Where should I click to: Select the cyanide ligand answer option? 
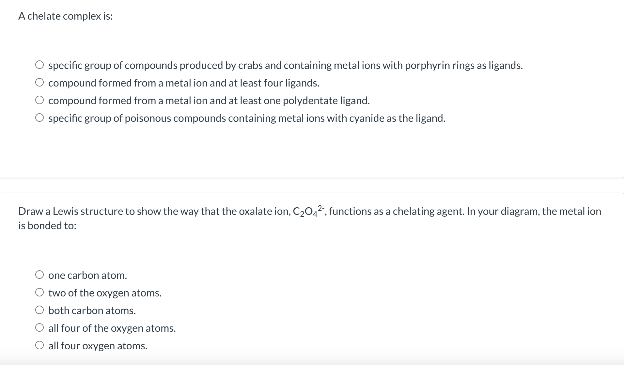click(x=40, y=118)
